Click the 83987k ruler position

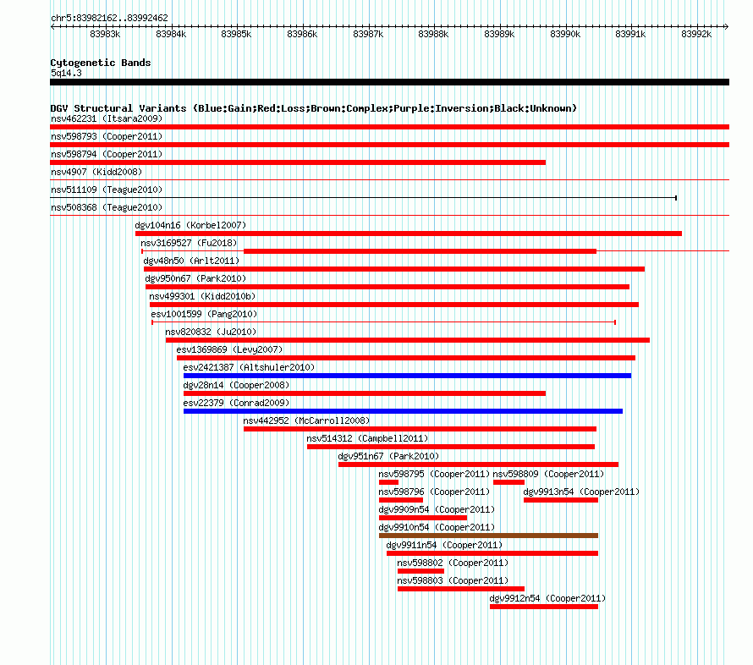pyautogui.click(x=368, y=34)
